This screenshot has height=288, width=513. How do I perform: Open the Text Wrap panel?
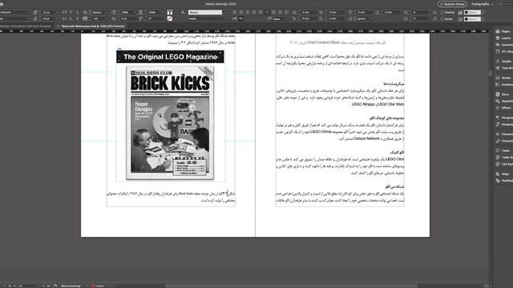(503, 68)
